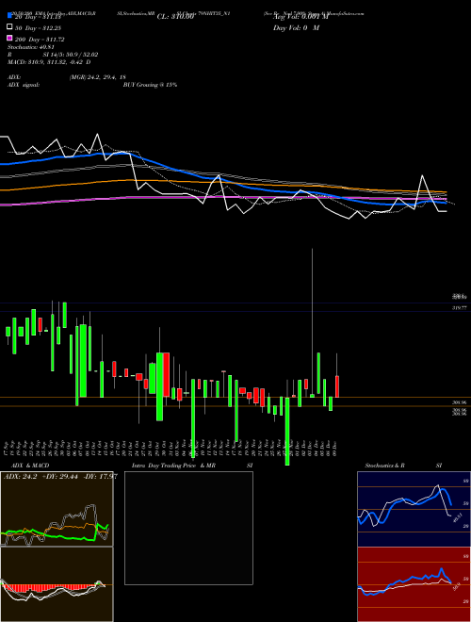Click the white 50 Day legend swatch
The image size is (471, 622).
10,27
